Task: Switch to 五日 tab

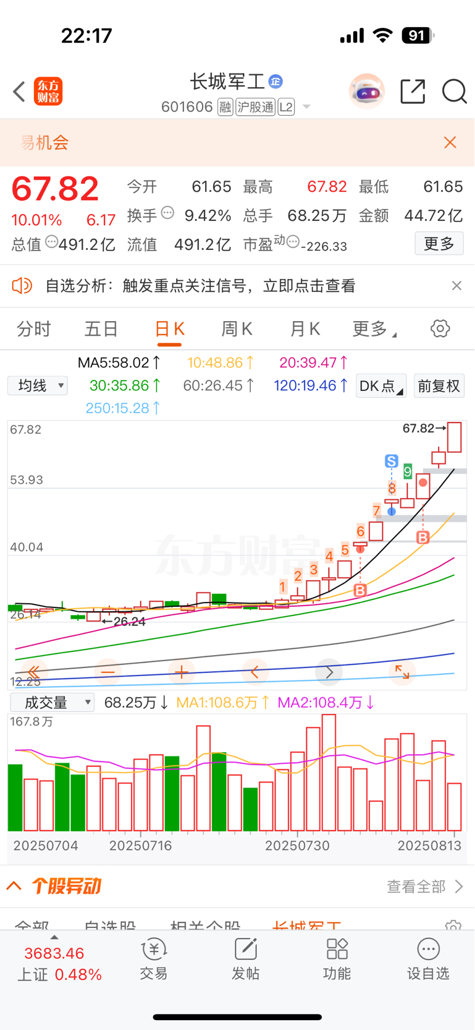Action: (x=101, y=329)
